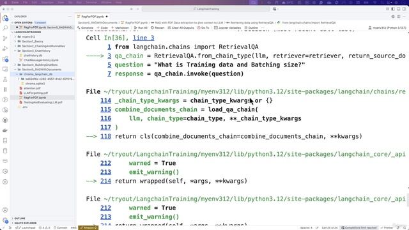Select kernel myenv312 (Python 3.12.7)

[387, 27]
